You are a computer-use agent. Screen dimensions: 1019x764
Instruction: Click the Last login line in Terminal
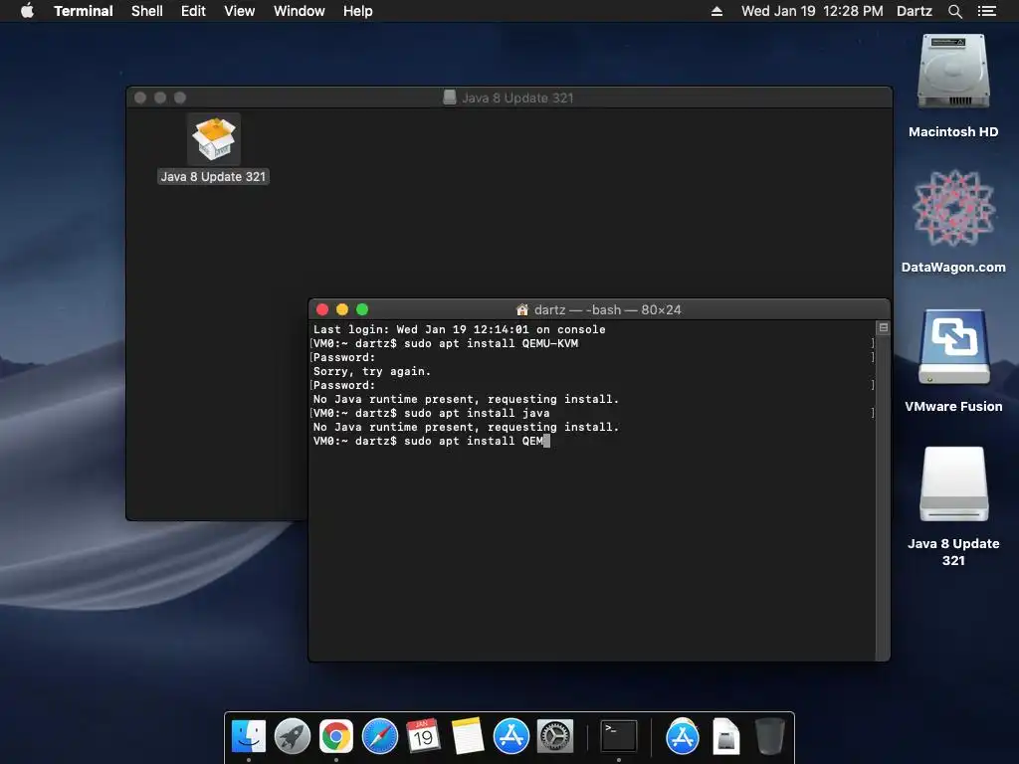click(x=459, y=329)
